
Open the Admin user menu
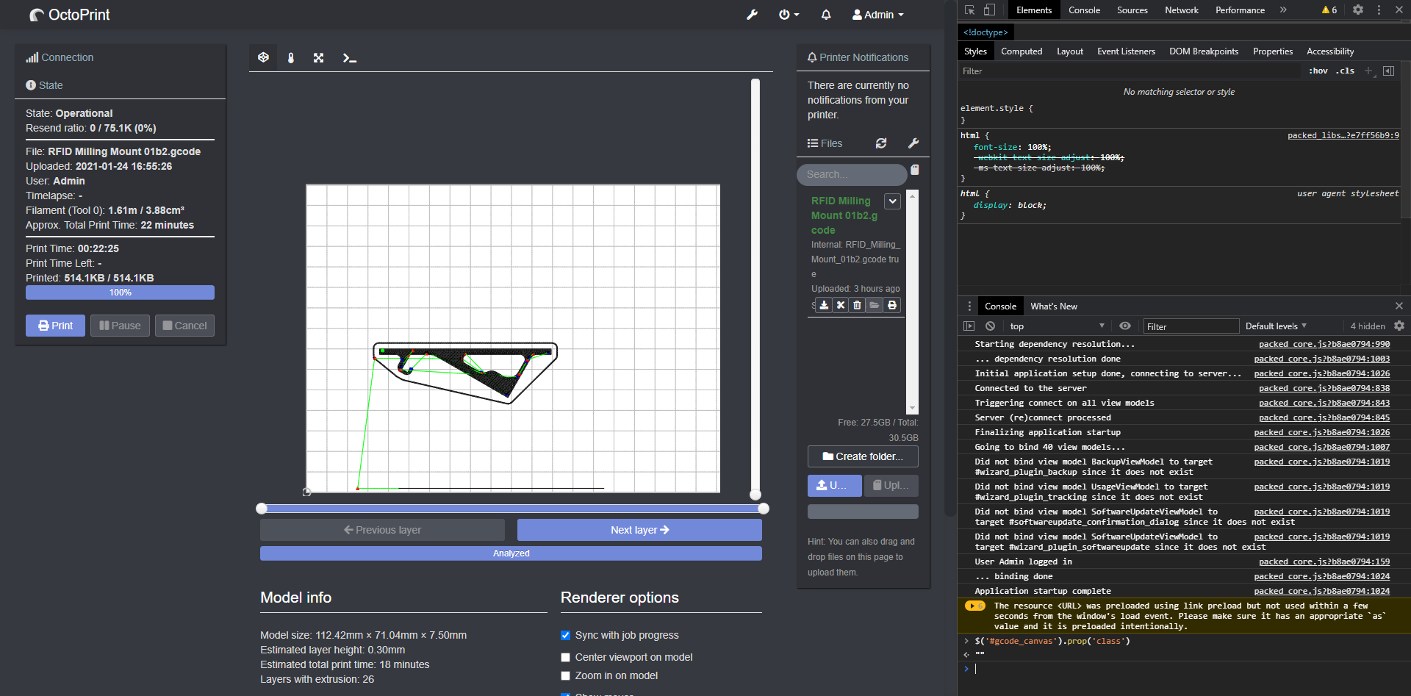pos(878,15)
